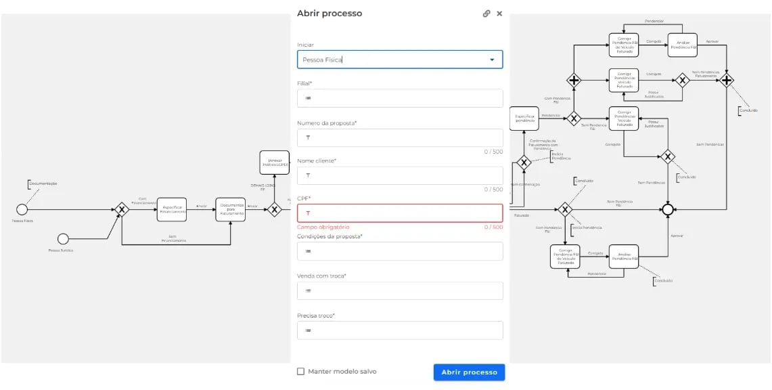
Task: Click the Especificar pendência task node
Action: tap(524, 118)
